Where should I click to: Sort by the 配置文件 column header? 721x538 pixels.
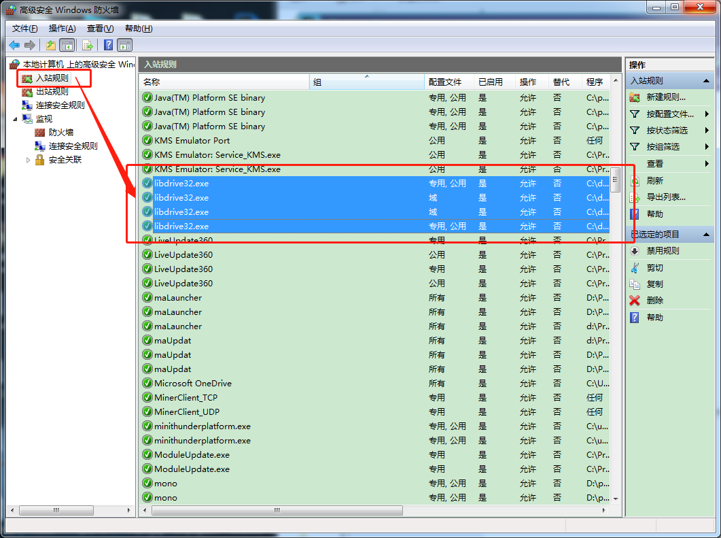coord(449,82)
